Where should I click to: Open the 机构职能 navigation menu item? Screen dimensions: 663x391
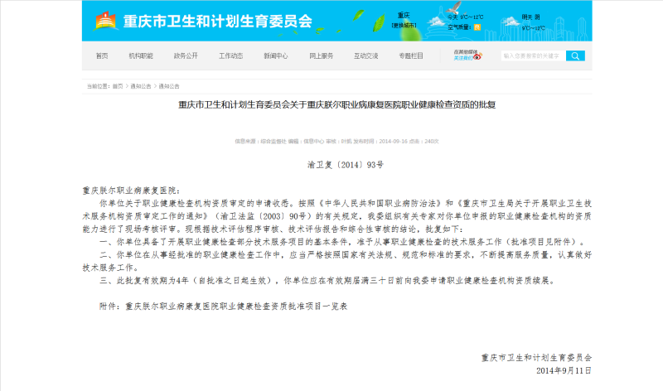coord(140,56)
